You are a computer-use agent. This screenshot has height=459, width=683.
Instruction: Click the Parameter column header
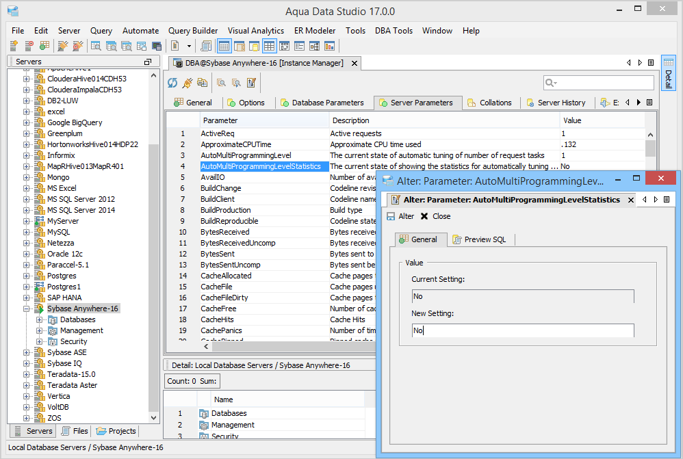(264, 120)
